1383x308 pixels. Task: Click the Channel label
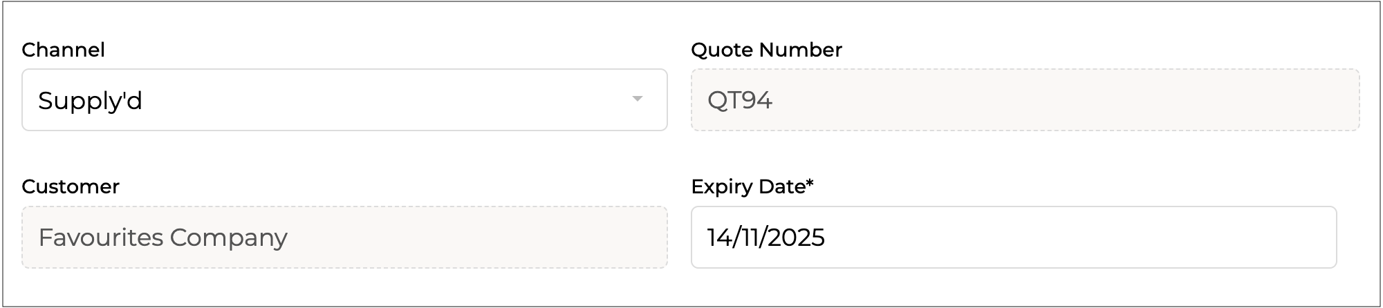click(x=63, y=50)
